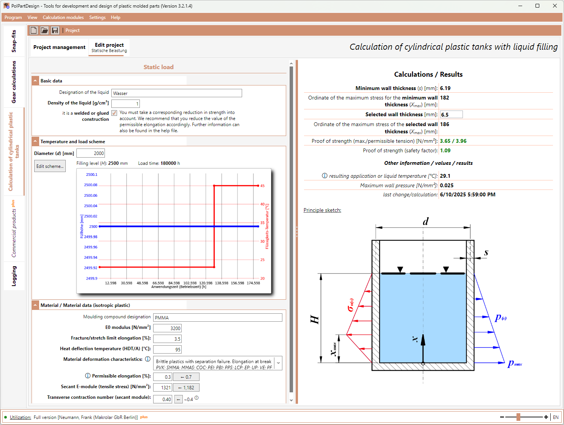Click the info icon after ~0.4 value

coord(196,398)
